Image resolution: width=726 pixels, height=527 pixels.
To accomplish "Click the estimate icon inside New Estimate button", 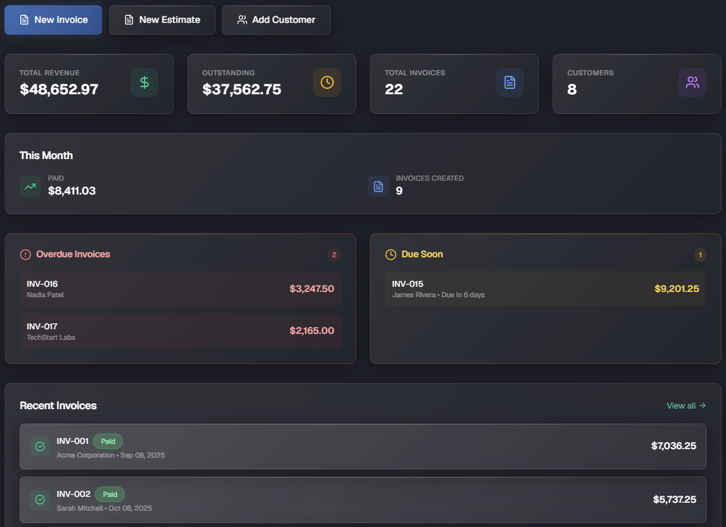I will (128, 20).
